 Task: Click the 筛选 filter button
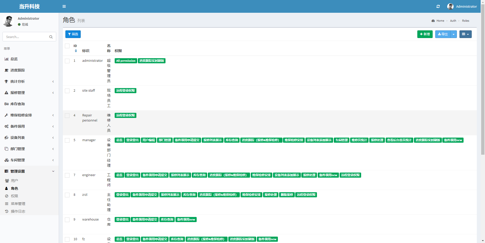point(73,34)
